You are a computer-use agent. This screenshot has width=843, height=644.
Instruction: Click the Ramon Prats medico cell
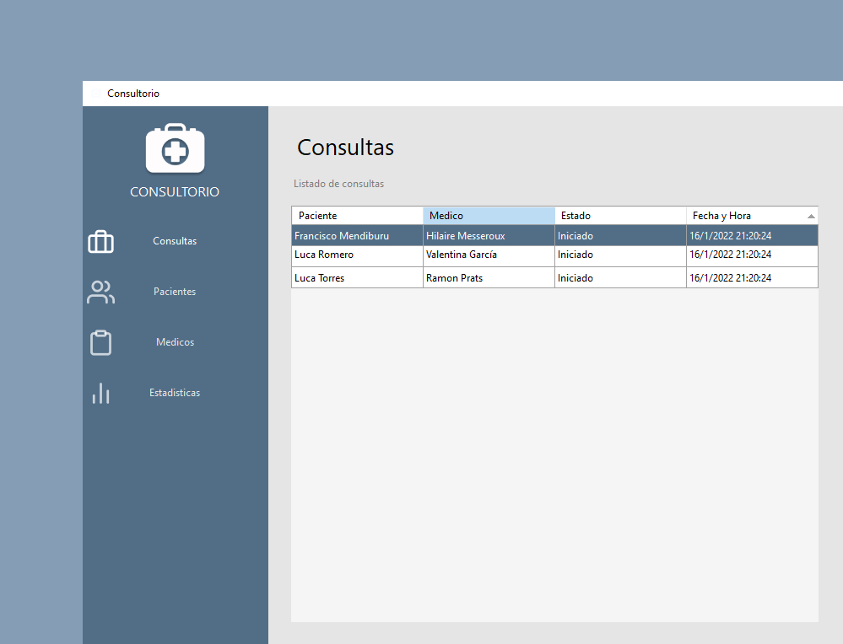click(x=454, y=278)
